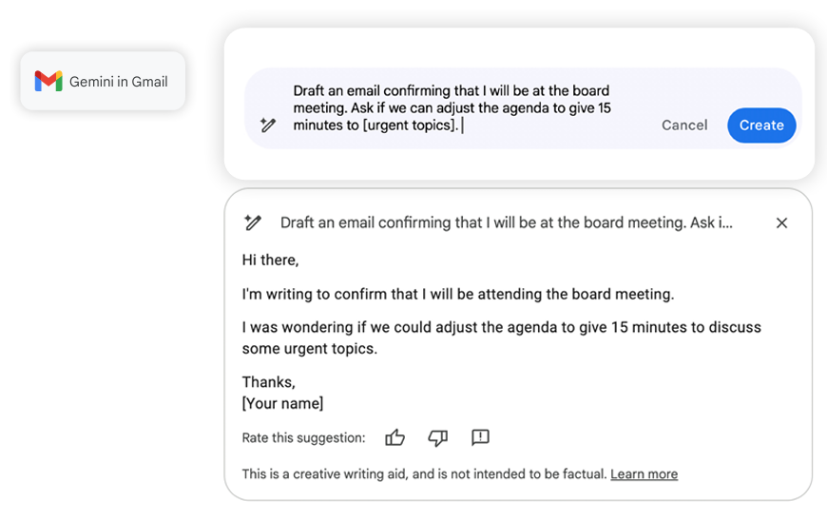Click the truncated prompt text in draft header
Image resolution: width=827 pixels, height=521 pixels.
pyautogui.click(x=506, y=222)
